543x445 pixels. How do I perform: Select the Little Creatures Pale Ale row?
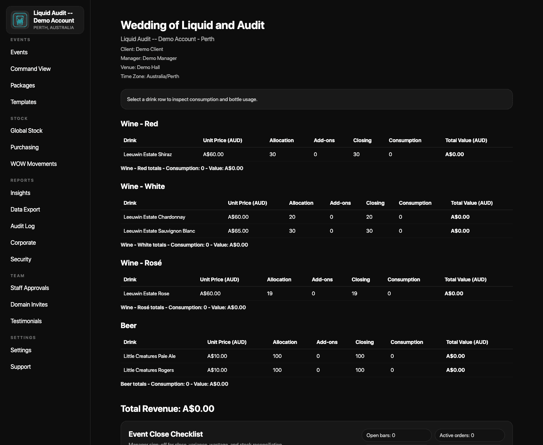(317, 356)
